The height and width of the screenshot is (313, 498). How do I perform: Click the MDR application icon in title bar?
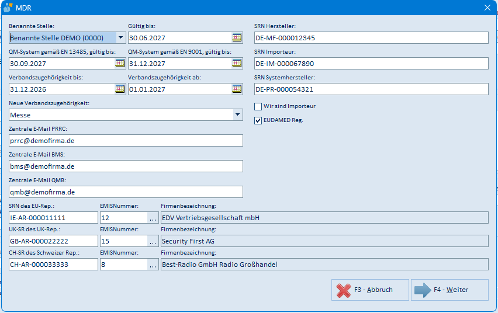click(x=8, y=8)
